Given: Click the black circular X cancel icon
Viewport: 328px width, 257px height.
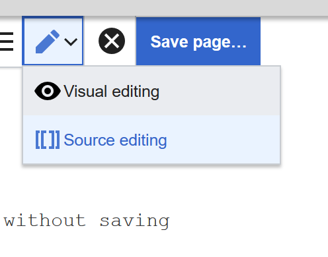Looking at the screenshot, I should (112, 41).
